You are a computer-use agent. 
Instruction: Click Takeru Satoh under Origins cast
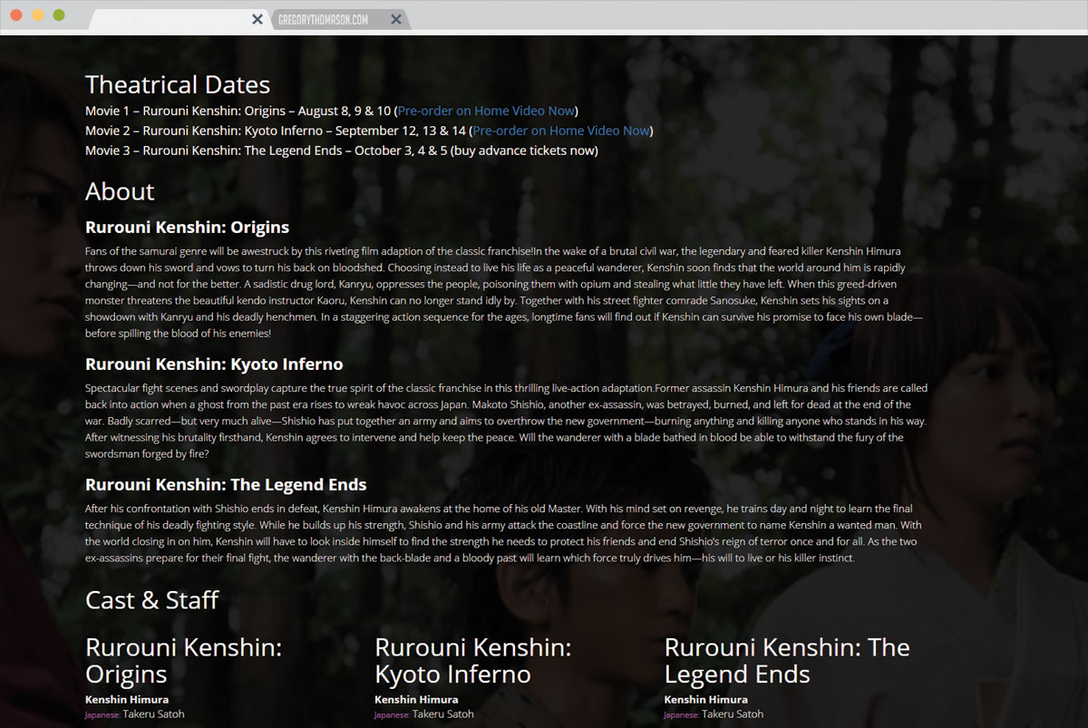[153, 713]
